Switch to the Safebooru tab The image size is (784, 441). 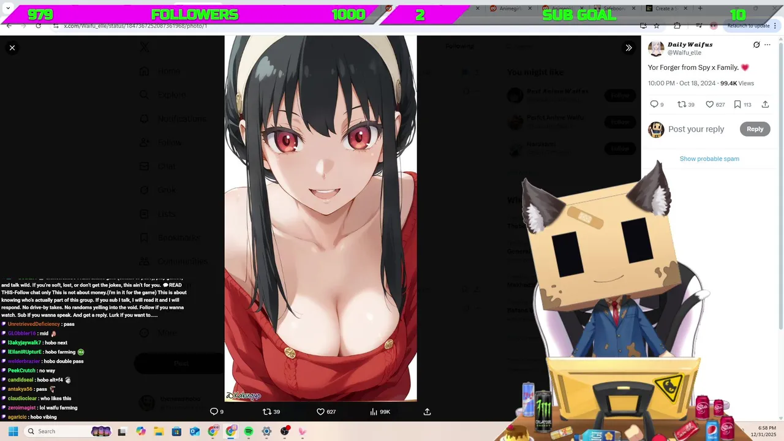612,9
